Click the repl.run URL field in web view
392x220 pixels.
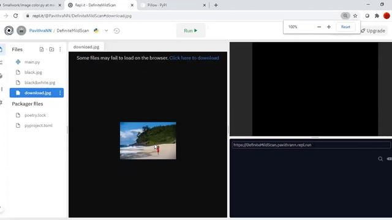click(311, 145)
